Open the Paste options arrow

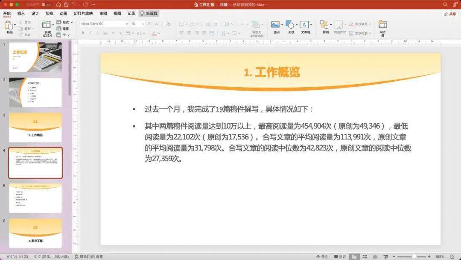tap(15, 25)
